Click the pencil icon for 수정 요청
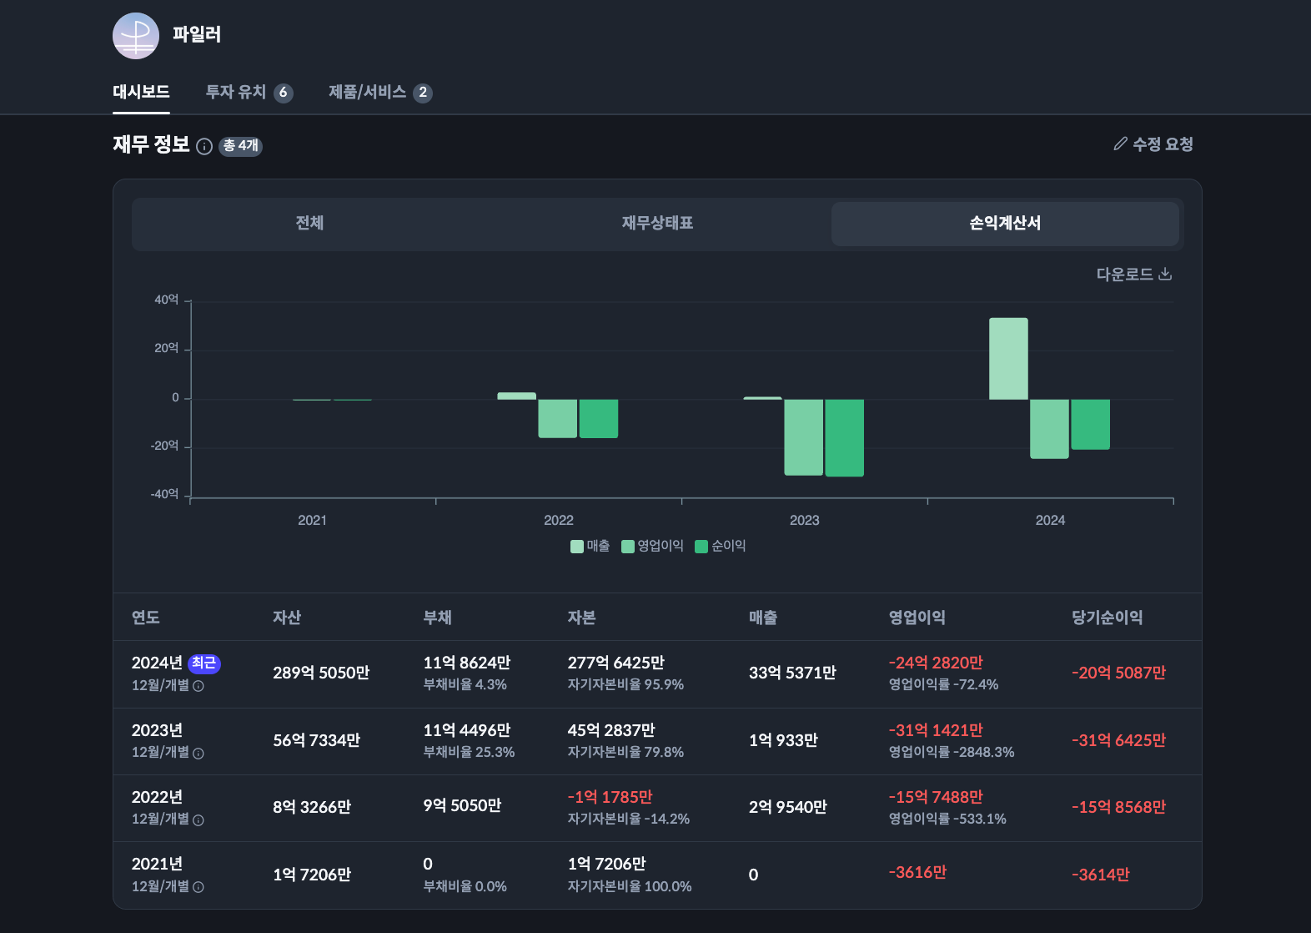 pyautogui.click(x=1120, y=144)
